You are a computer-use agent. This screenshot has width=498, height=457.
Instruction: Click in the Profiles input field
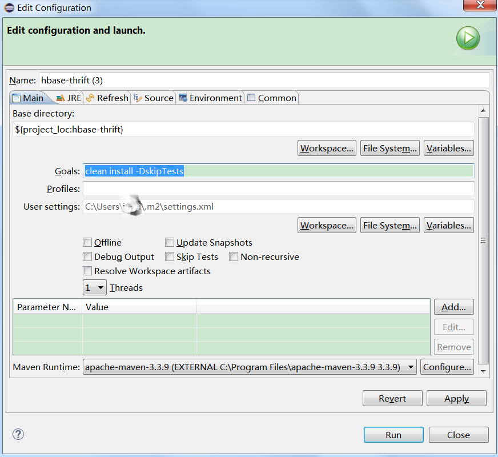(x=278, y=189)
